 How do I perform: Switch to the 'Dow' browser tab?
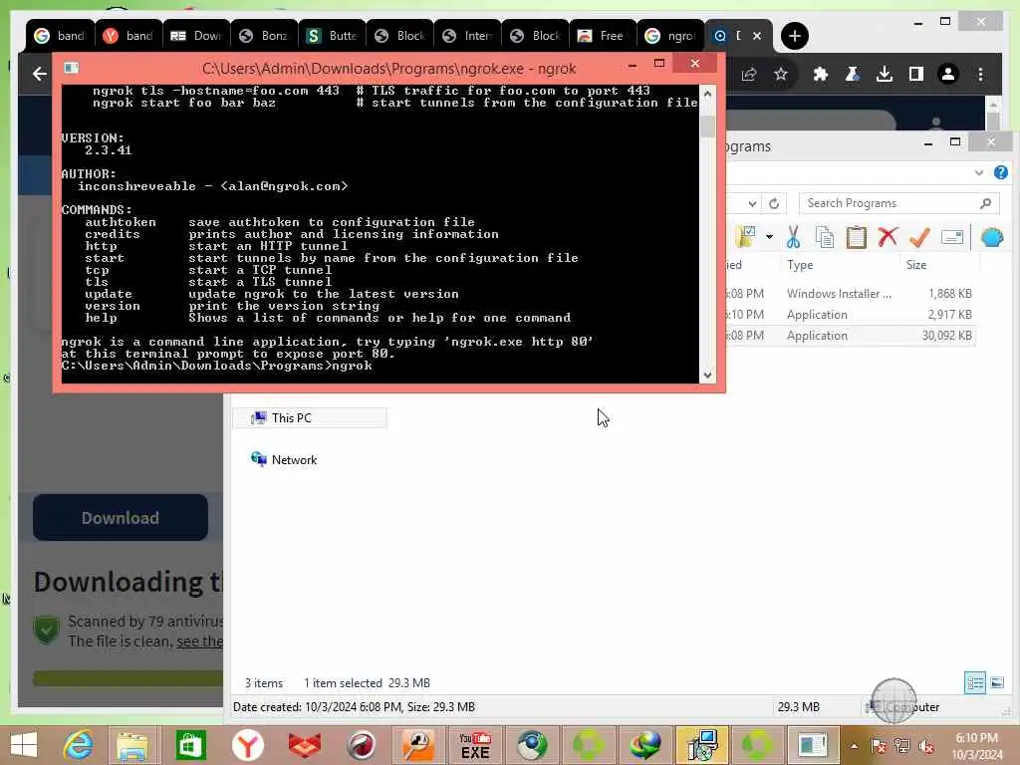click(196, 36)
